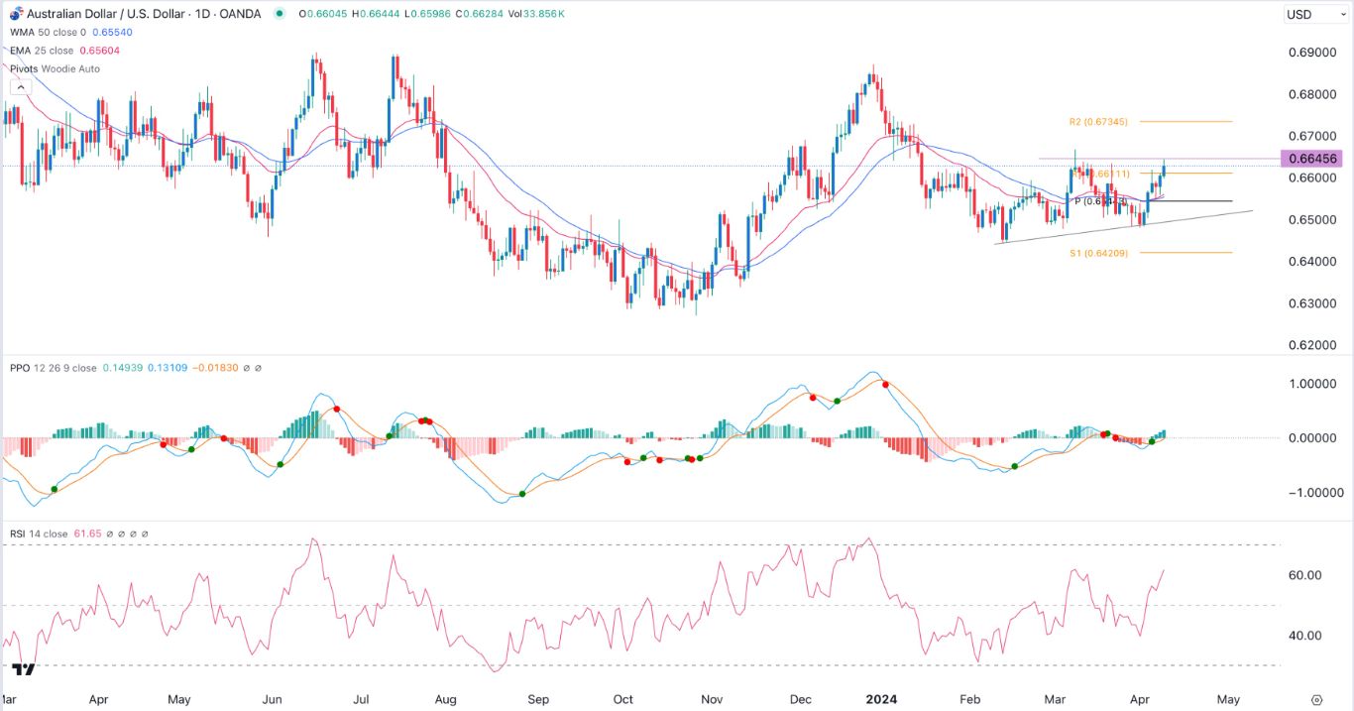Click the 2024 label on time axis
The height and width of the screenshot is (711, 1354).
[880, 699]
